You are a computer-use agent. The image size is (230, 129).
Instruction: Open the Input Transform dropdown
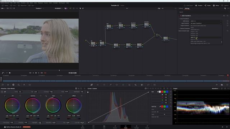(206, 23)
